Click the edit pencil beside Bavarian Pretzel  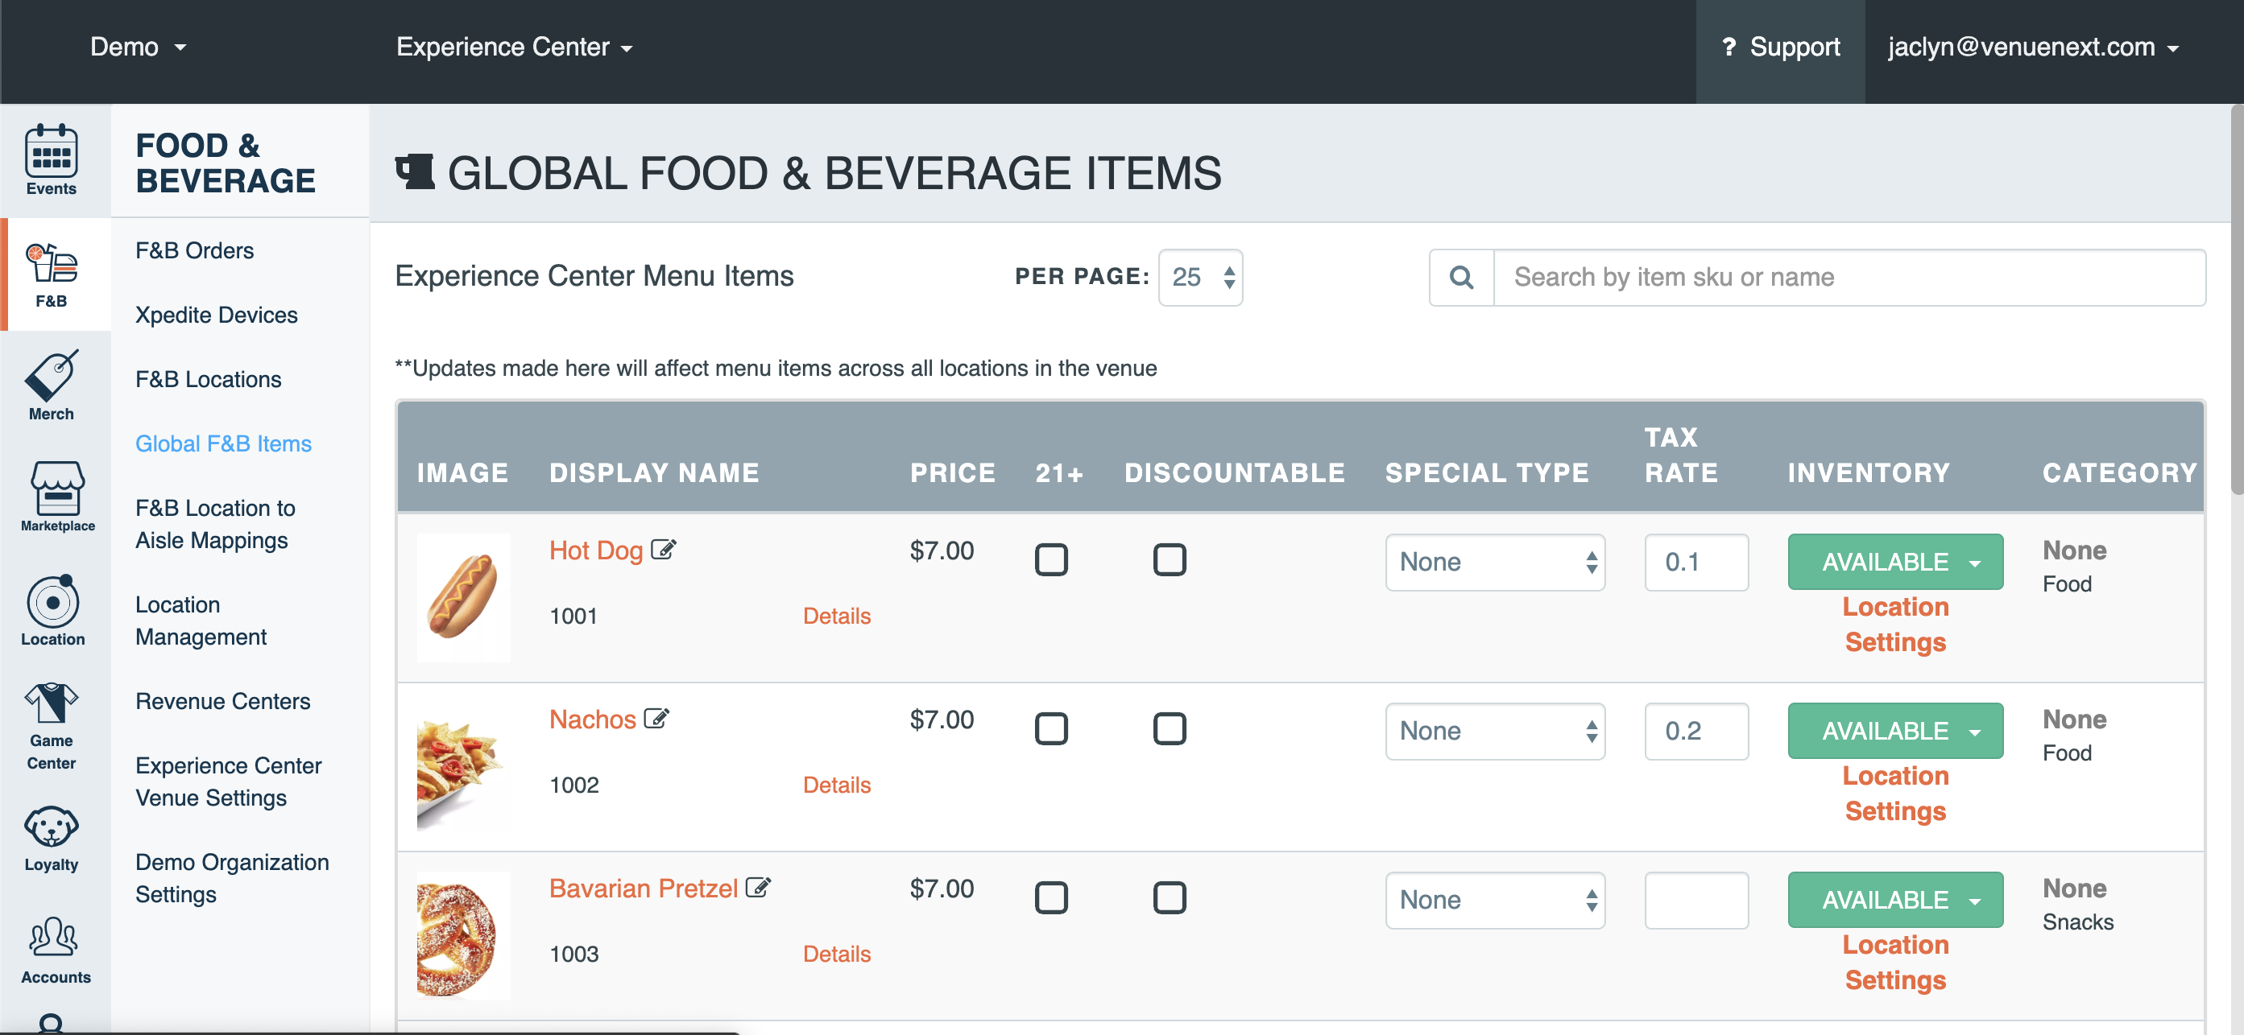pyautogui.click(x=759, y=887)
